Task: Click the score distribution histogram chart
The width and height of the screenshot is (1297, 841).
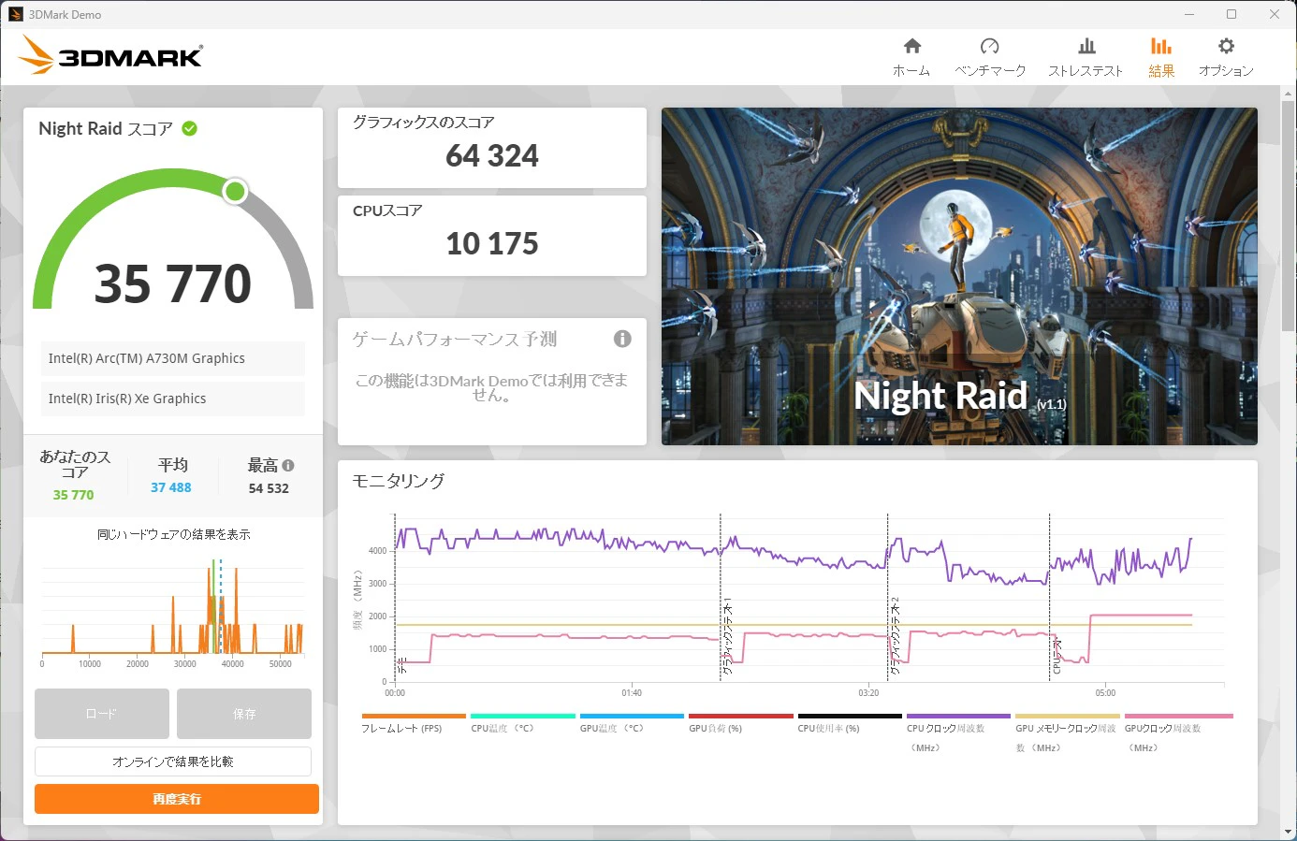Action: 173,613
